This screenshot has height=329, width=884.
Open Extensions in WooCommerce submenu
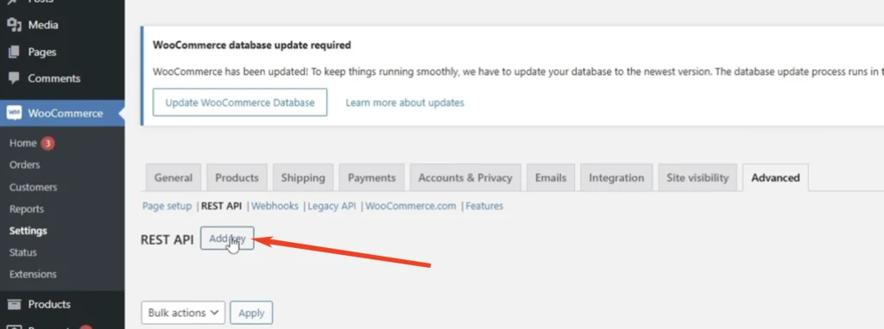[x=33, y=274]
